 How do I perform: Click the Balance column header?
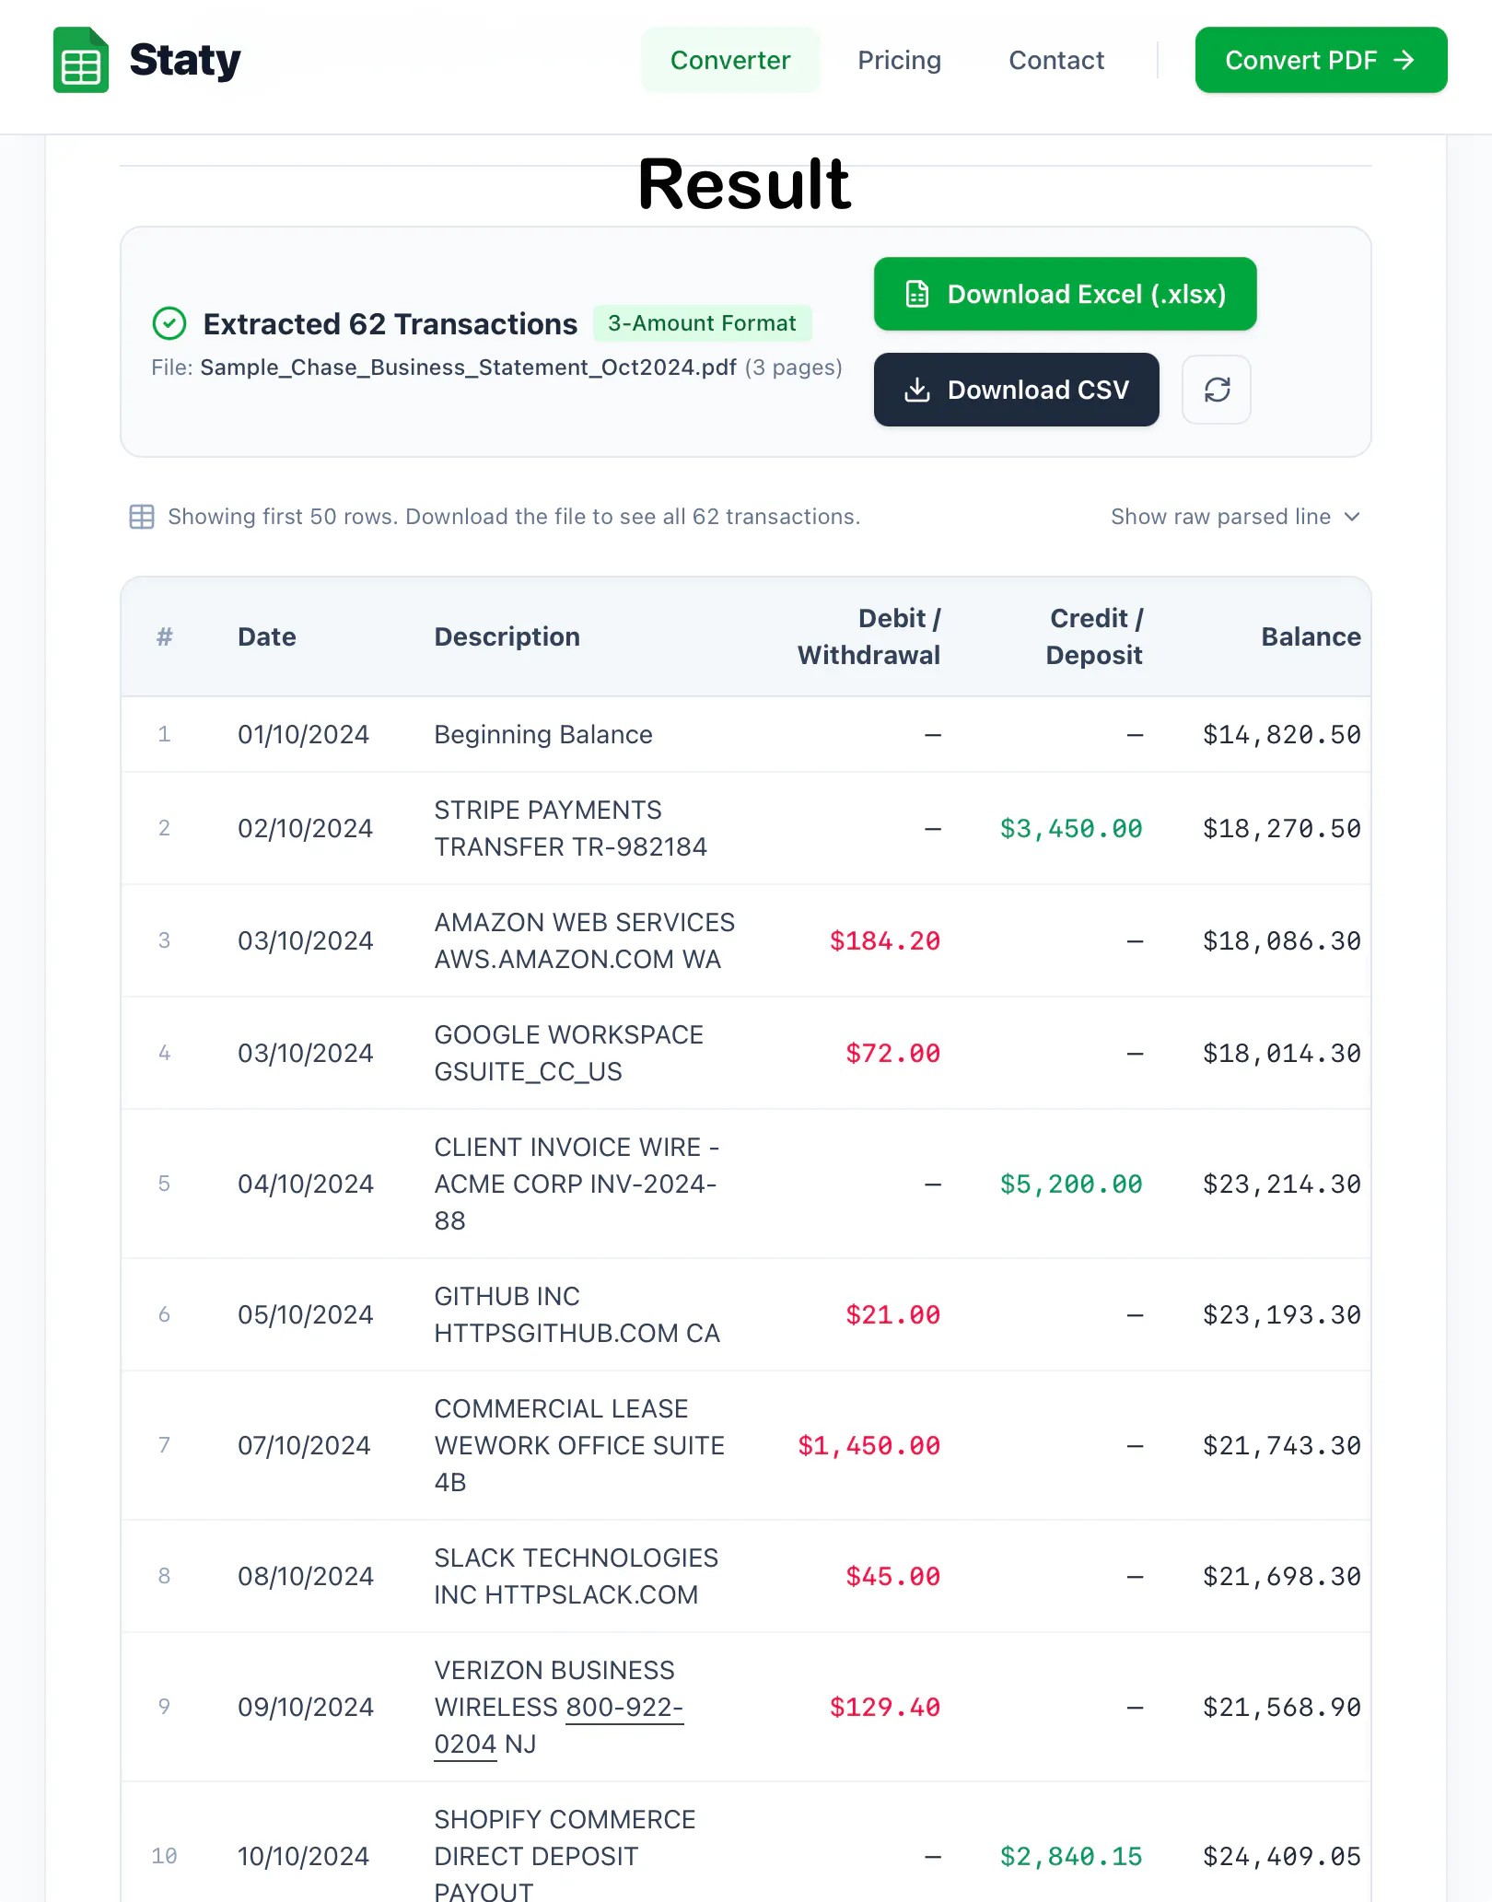[1311, 636]
